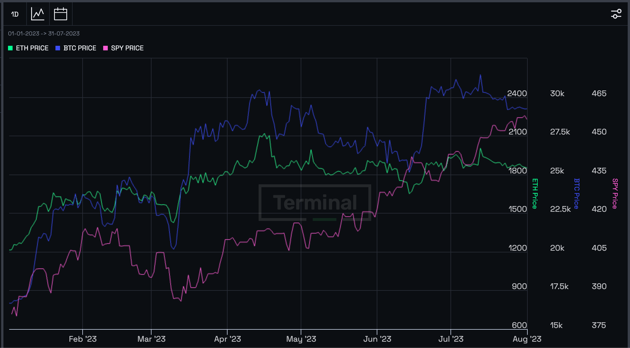Image resolution: width=630 pixels, height=348 pixels.
Task: Click the 435 SPY axis value
Action: (x=599, y=171)
